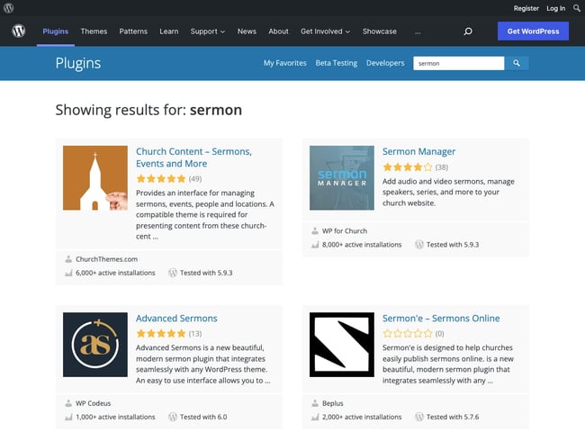Click the chart icon beside 8,000+ active installations
This screenshot has height=441, width=585.
click(315, 245)
